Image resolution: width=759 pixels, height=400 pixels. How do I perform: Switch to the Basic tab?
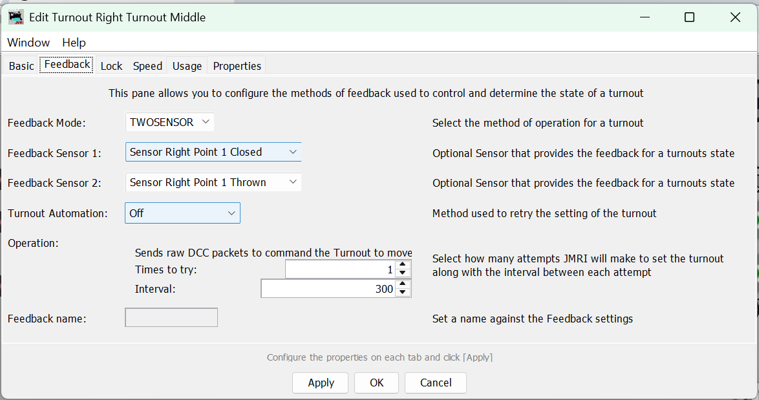pyautogui.click(x=21, y=66)
